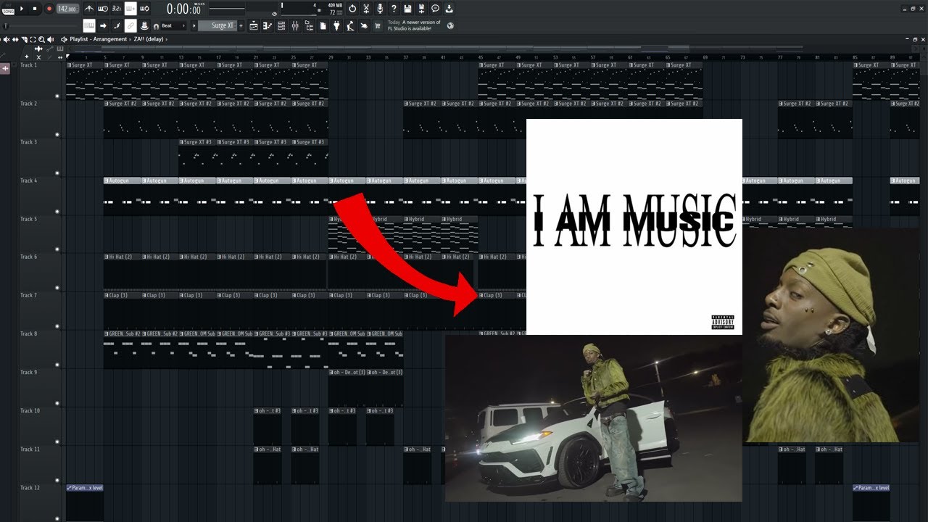This screenshot has height=522, width=928.
Task: Open the Playlist view icon
Action: (x=254, y=25)
